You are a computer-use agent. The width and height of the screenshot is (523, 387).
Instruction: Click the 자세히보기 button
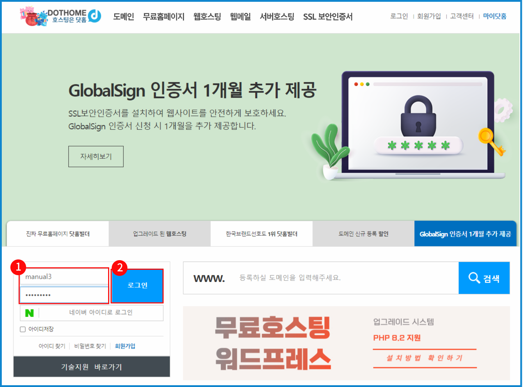[96, 157]
